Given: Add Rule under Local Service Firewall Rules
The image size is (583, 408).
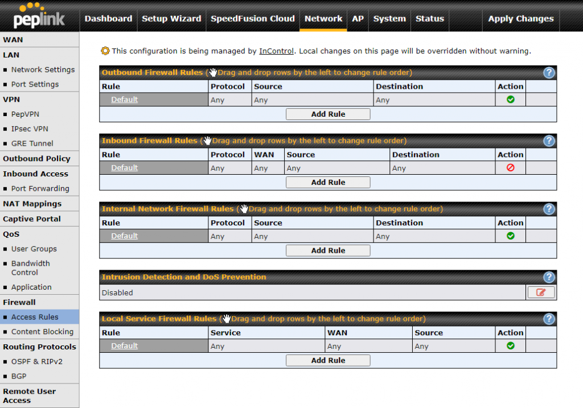Looking at the screenshot, I should 328,361.
